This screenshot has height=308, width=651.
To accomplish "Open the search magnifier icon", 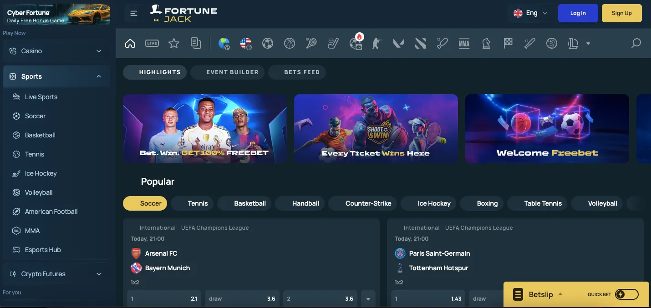I will [636, 43].
